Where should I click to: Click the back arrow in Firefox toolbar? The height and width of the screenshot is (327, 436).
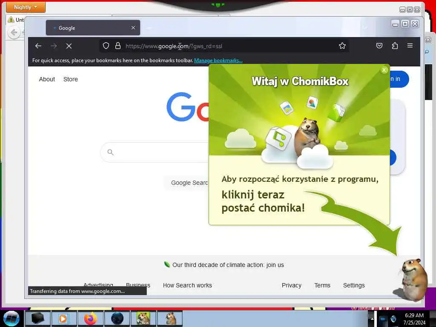(38, 46)
